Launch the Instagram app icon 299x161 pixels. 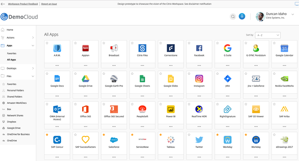click(199, 78)
